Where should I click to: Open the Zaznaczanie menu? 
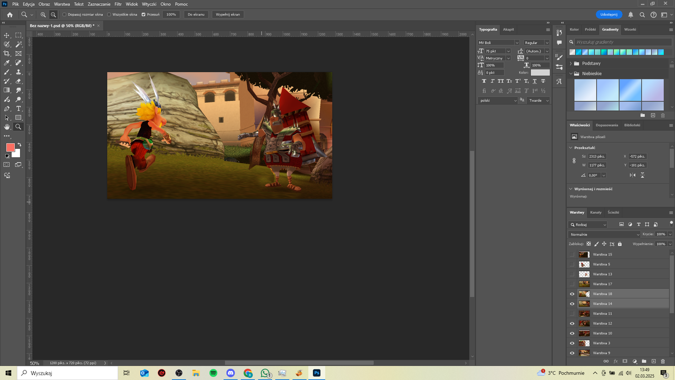click(x=99, y=4)
